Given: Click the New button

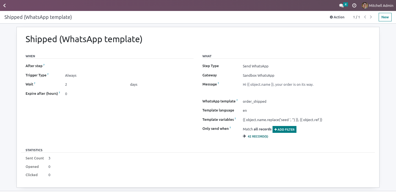Looking at the screenshot, I should point(385,17).
